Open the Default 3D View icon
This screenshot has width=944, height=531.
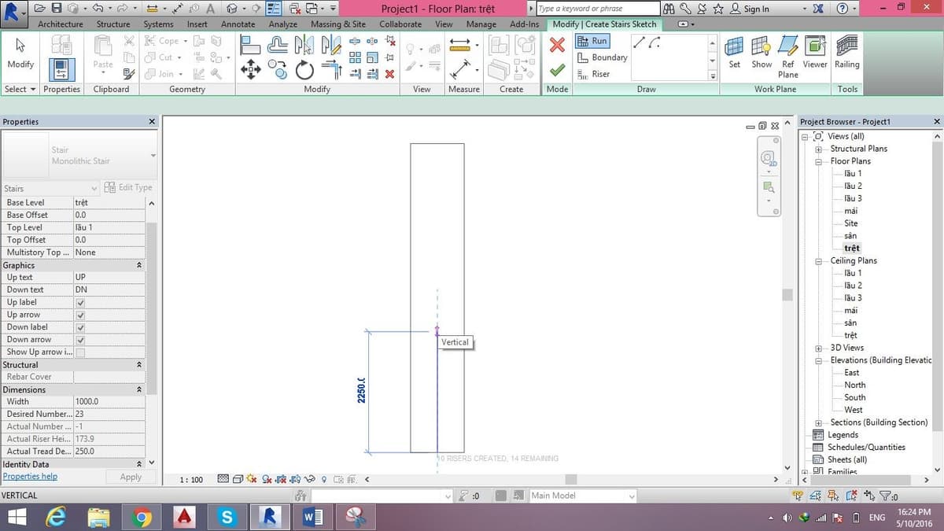point(230,9)
